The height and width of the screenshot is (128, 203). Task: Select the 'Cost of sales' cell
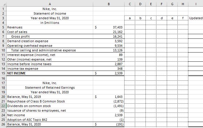point(50,32)
